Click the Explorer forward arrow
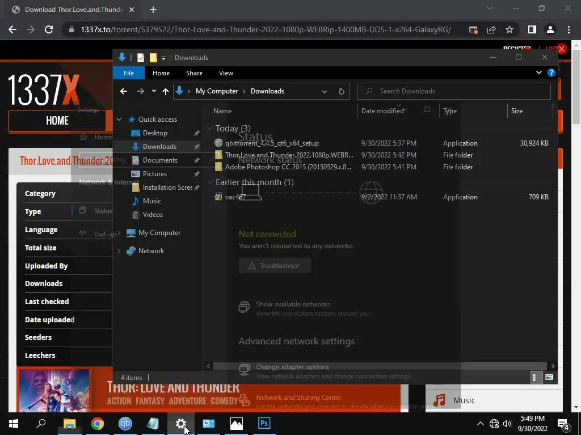The height and width of the screenshot is (435, 581). pyautogui.click(x=141, y=91)
